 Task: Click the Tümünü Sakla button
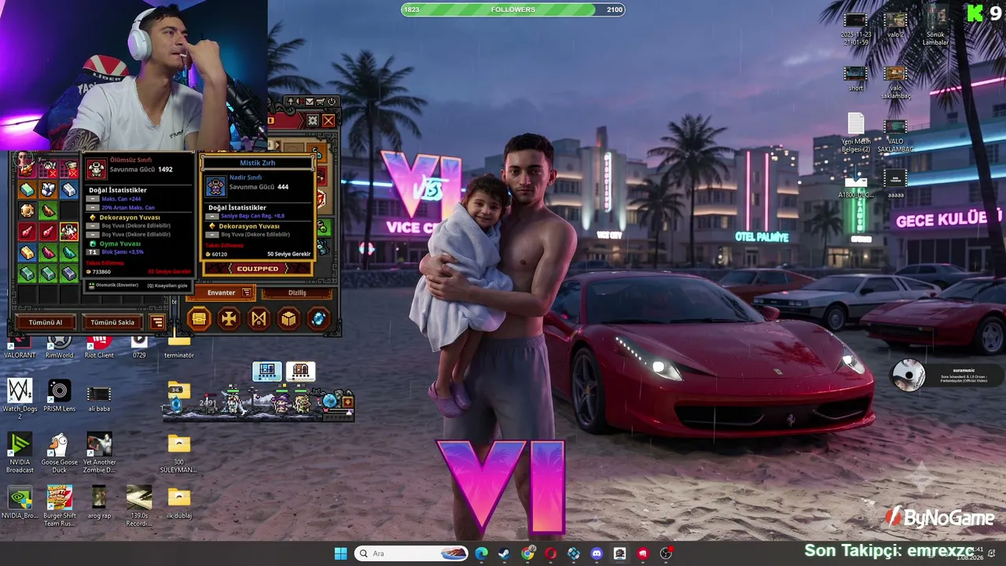(112, 322)
